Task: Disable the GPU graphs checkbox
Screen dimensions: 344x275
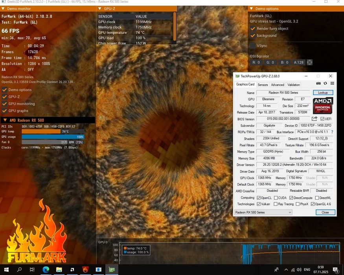Action: click(5, 111)
